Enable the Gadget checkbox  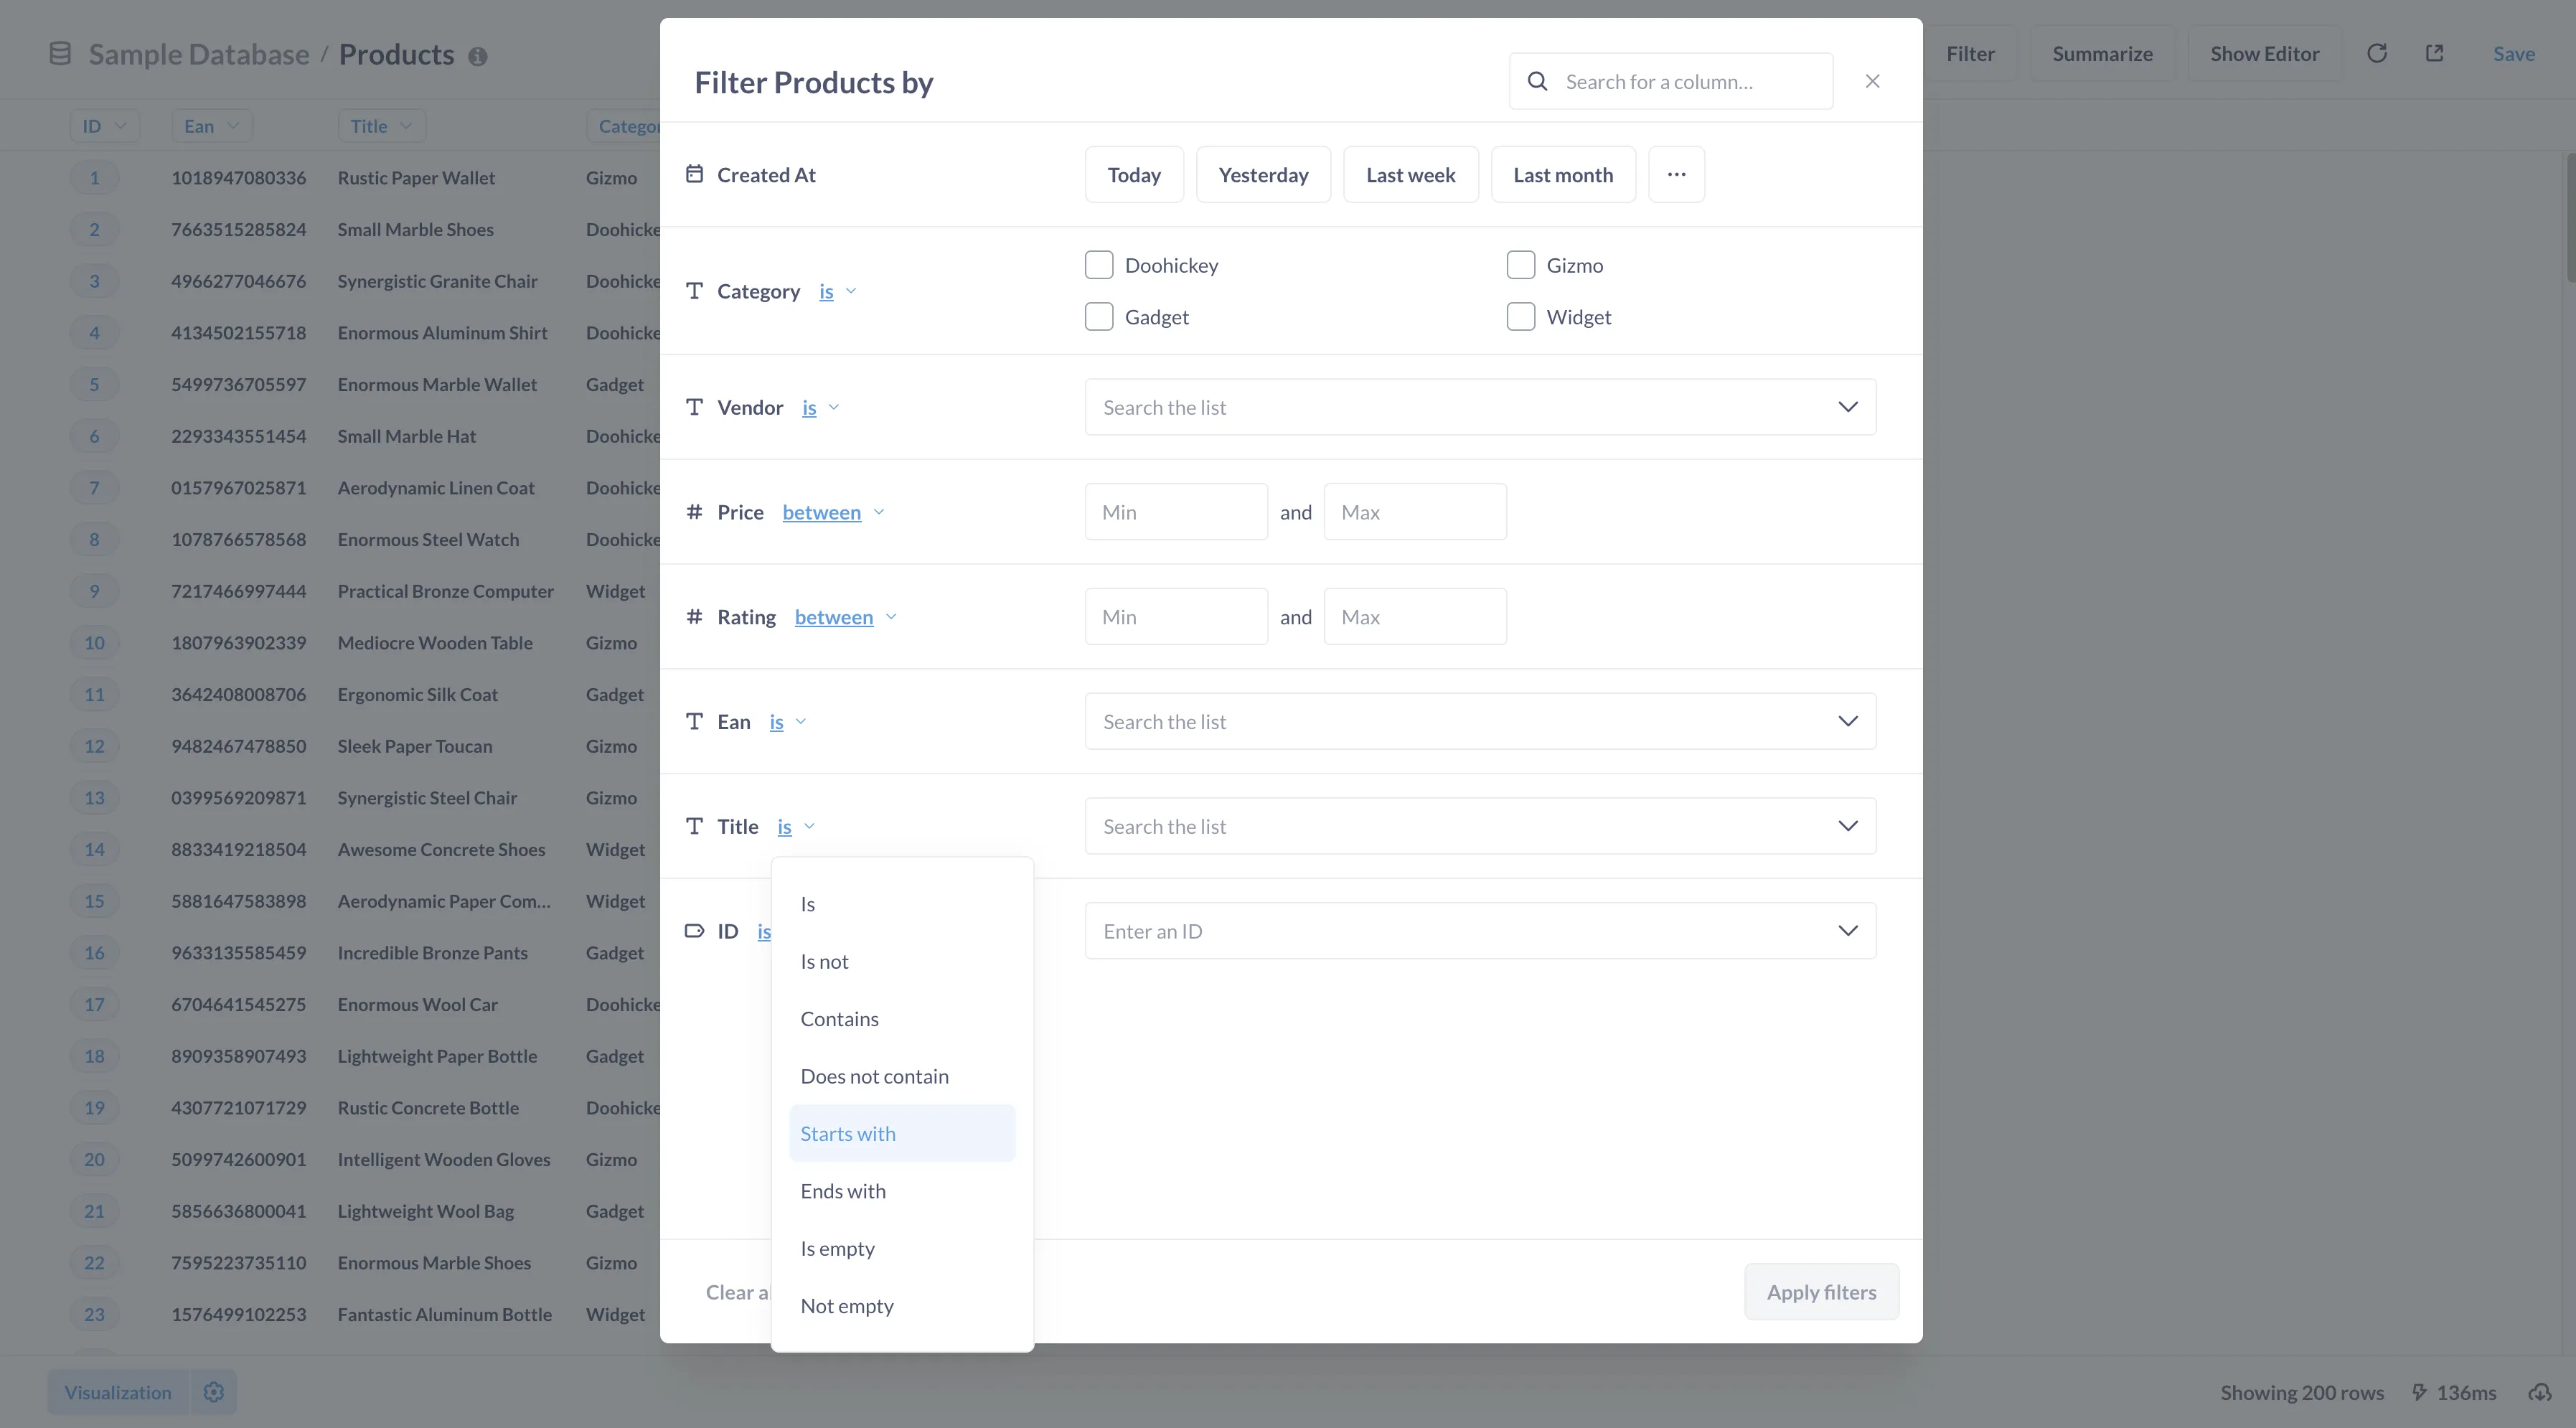tap(1098, 316)
